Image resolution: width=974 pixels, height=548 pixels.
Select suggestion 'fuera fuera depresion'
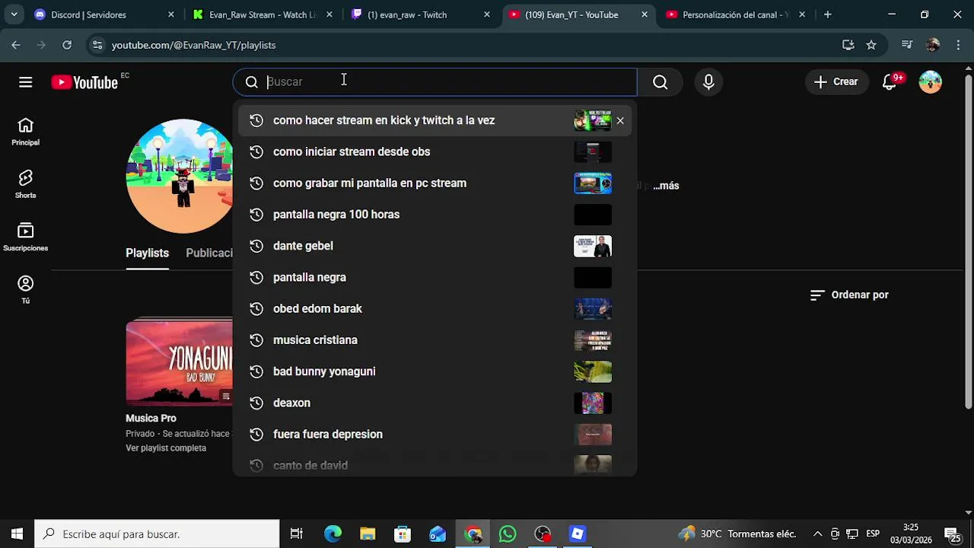(434, 434)
